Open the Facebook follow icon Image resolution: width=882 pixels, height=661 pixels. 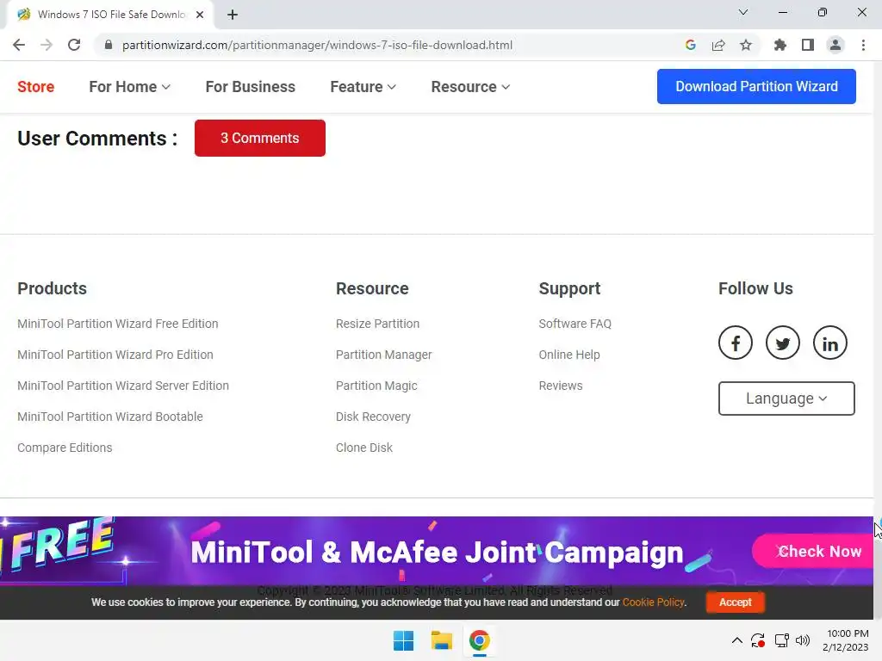click(736, 343)
